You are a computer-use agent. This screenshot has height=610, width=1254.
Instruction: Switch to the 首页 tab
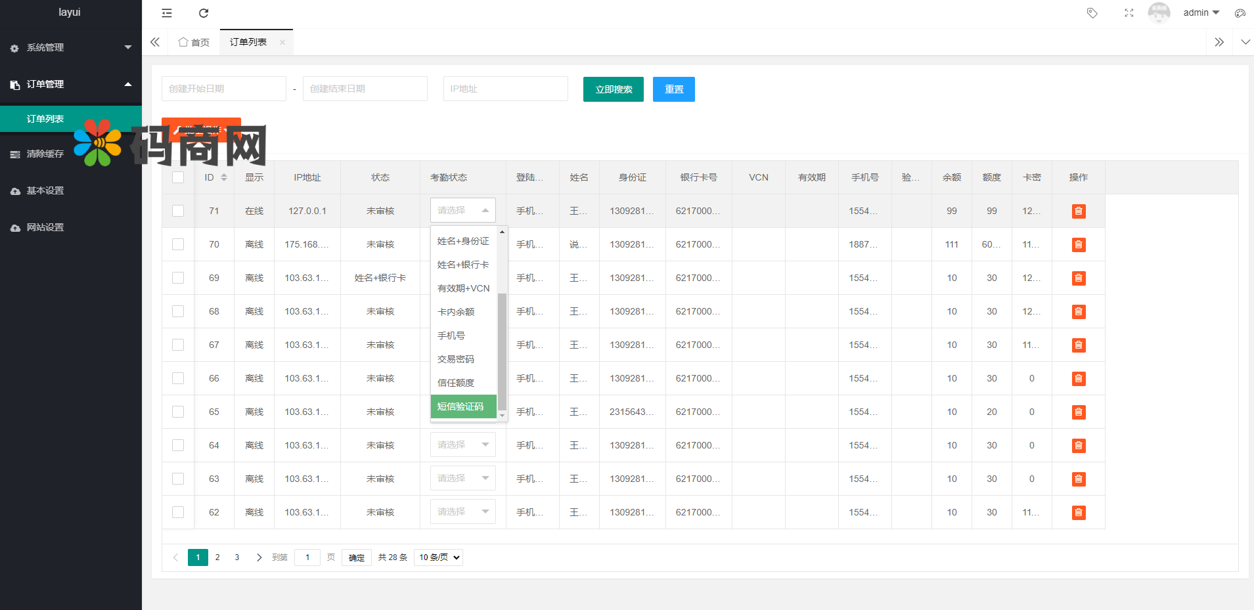(x=194, y=43)
